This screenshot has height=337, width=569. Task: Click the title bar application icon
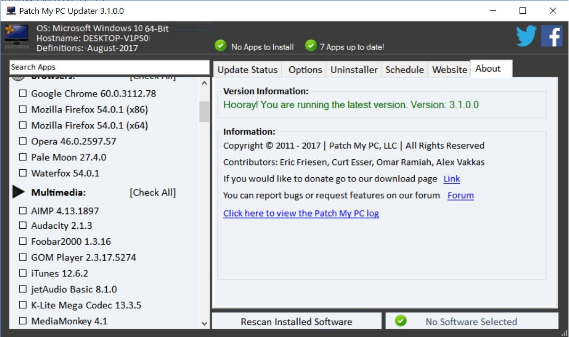coord(11,11)
